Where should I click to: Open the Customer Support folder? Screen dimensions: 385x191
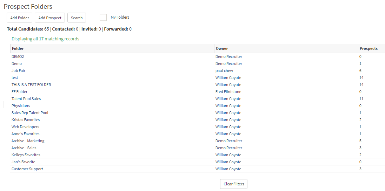[x=27, y=169]
